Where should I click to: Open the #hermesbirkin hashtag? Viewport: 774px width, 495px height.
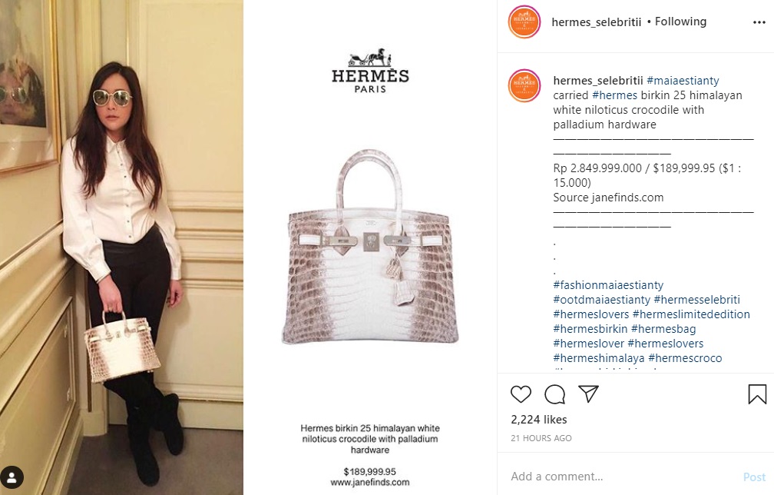point(590,329)
